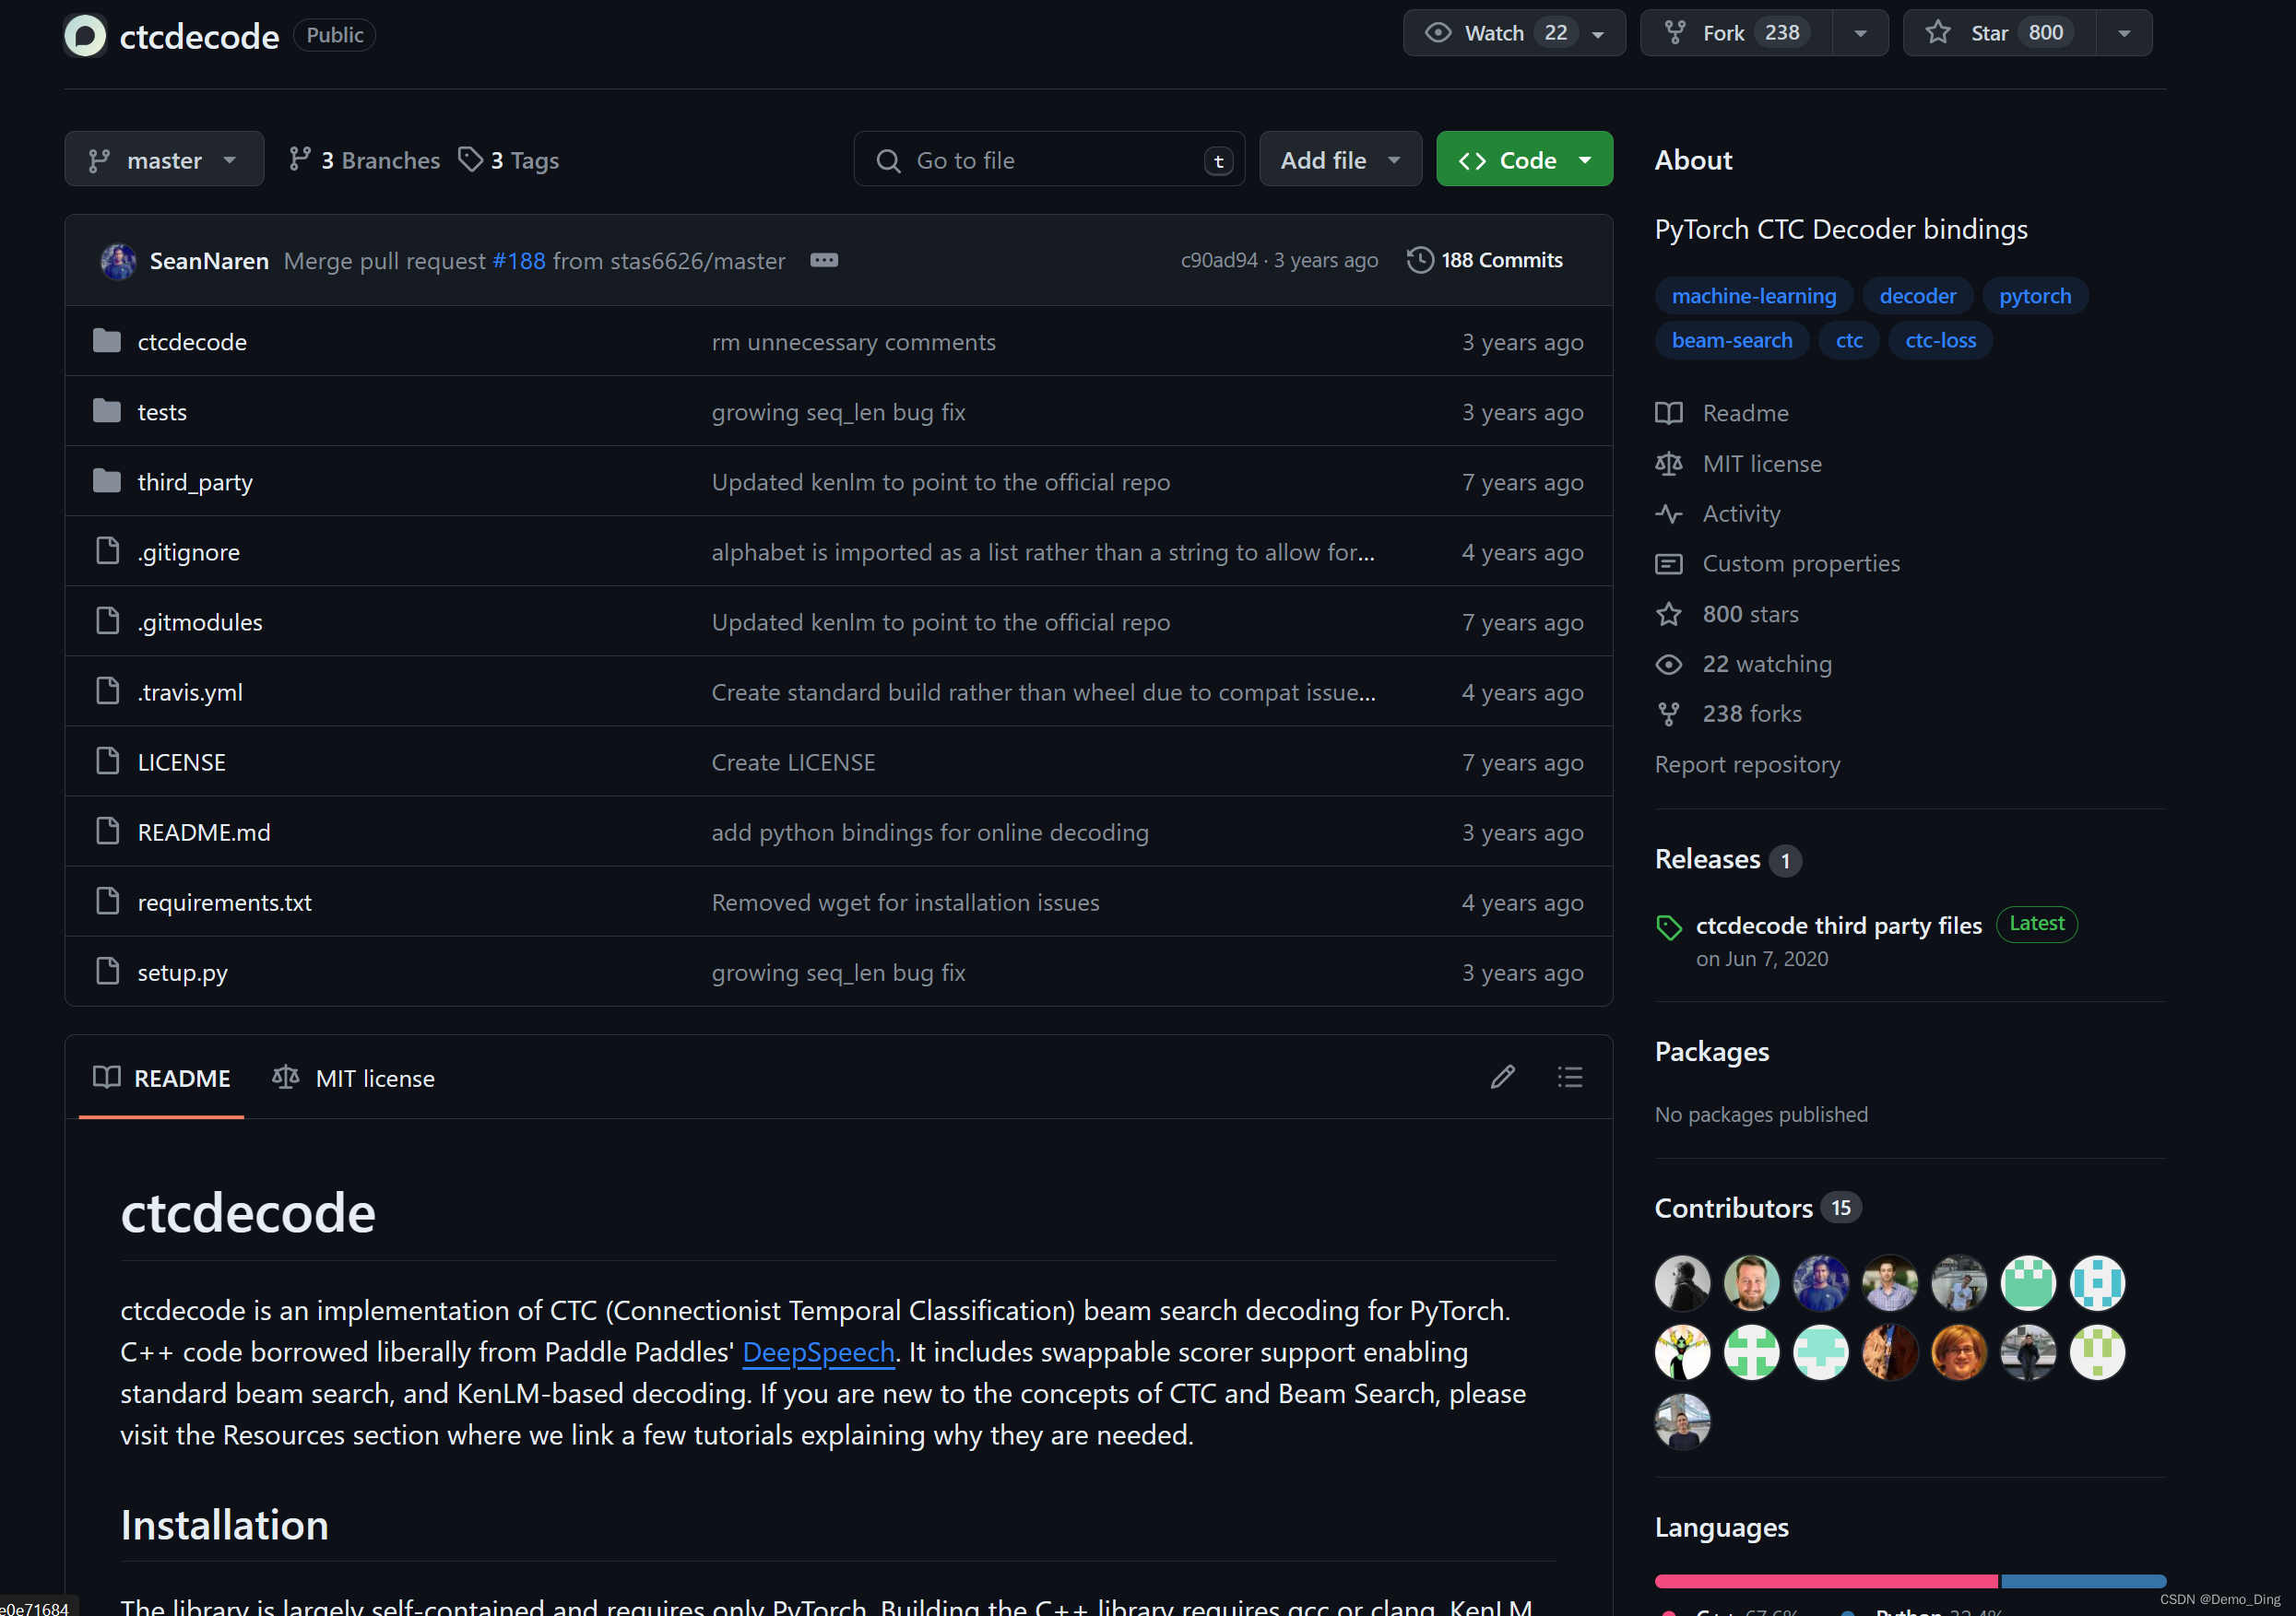Image resolution: width=2296 pixels, height=1616 pixels.
Task: Click the ctcdecode folder icon
Action: (x=107, y=341)
